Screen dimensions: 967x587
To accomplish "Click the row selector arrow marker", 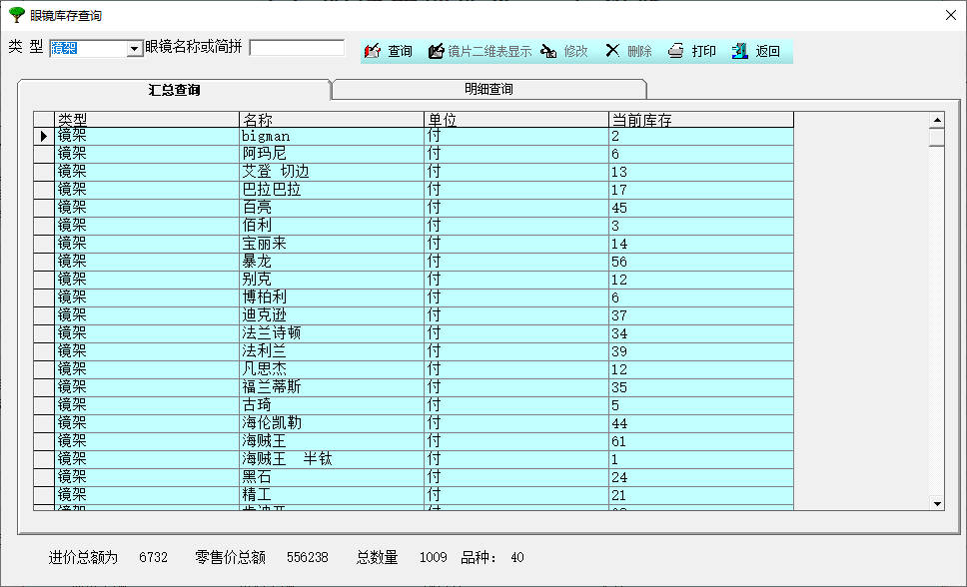I will [41, 137].
